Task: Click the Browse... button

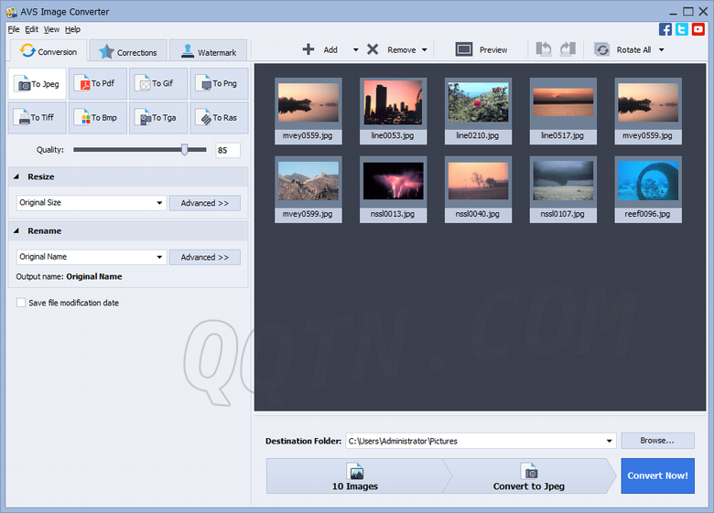Action: (x=657, y=441)
